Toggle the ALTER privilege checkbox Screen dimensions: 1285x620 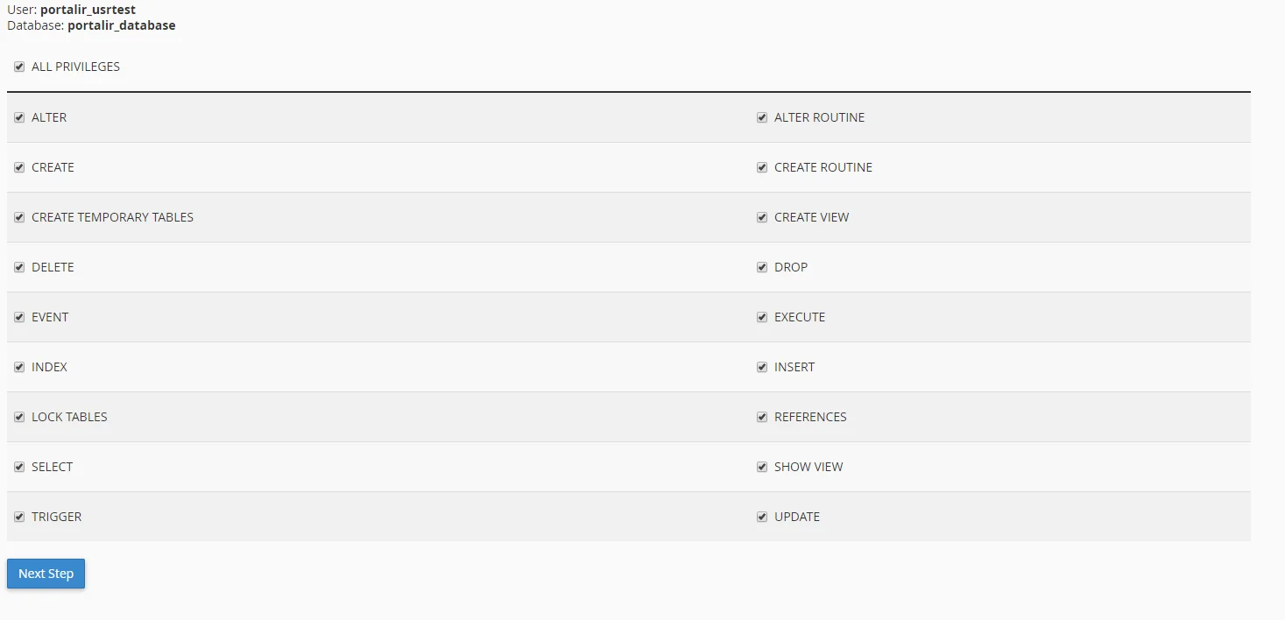pyautogui.click(x=19, y=117)
